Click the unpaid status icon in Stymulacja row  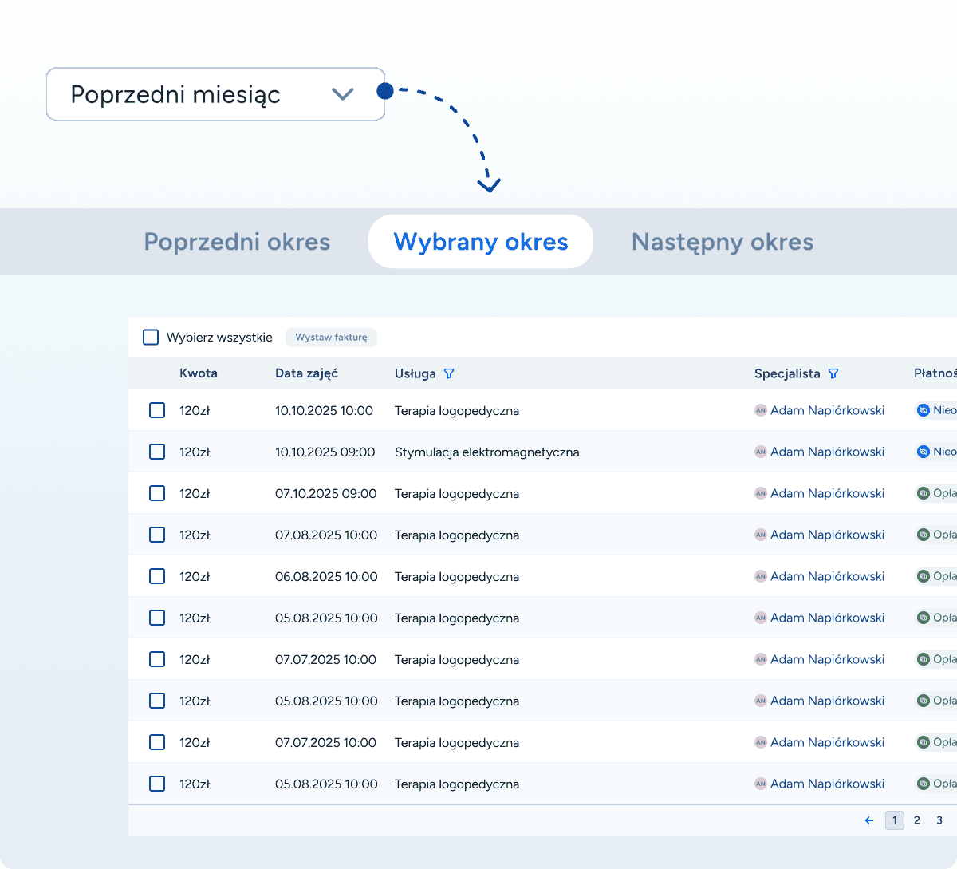point(924,452)
